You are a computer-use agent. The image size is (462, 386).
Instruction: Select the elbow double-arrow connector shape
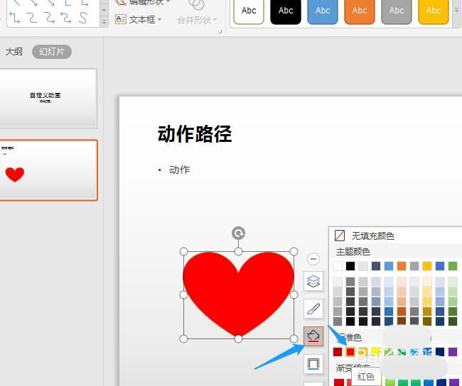(x=15, y=18)
